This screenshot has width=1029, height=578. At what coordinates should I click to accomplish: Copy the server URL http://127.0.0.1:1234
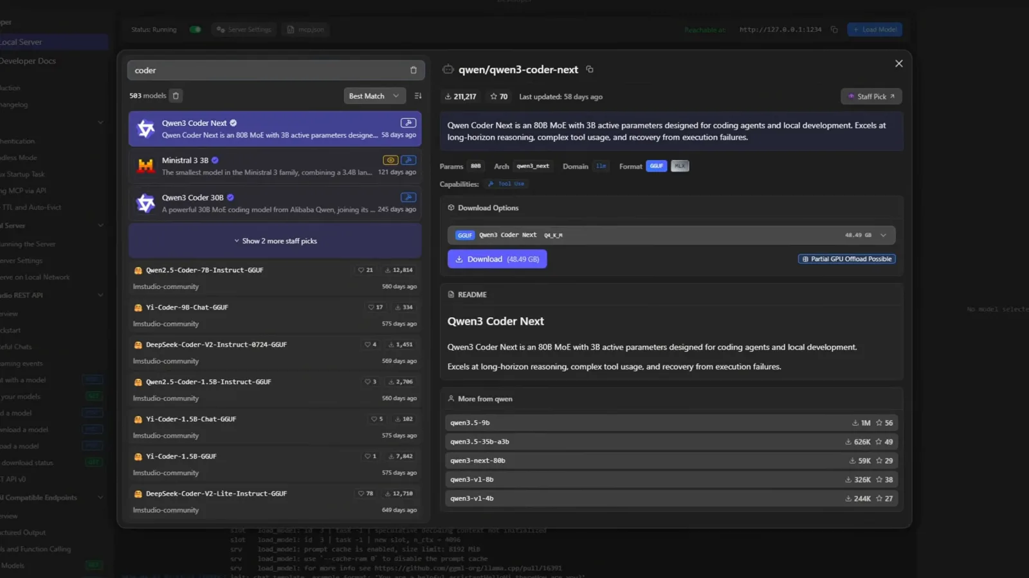834,30
